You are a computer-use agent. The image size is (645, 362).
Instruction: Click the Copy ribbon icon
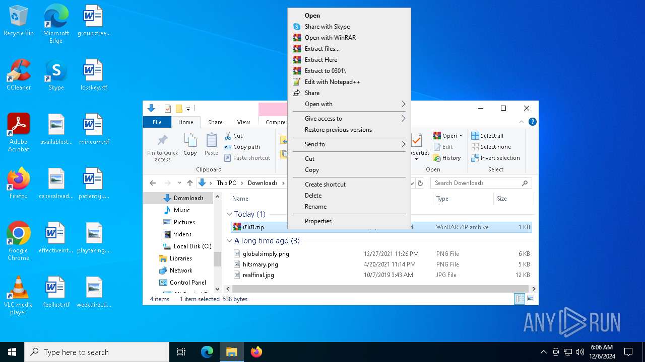pos(190,145)
